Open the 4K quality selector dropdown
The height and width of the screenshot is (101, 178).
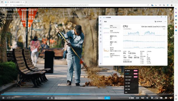tap(131, 98)
